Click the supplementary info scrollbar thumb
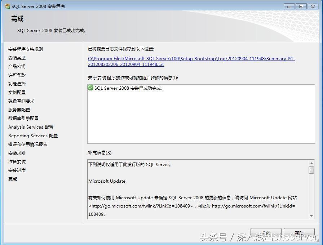 point(311,170)
